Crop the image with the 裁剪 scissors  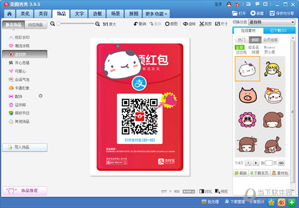click(x=205, y=24)
